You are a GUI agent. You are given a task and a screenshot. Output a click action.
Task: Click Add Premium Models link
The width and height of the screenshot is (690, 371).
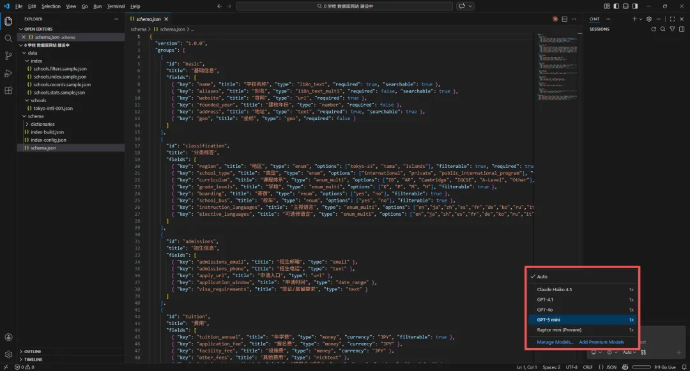[601, 342]
